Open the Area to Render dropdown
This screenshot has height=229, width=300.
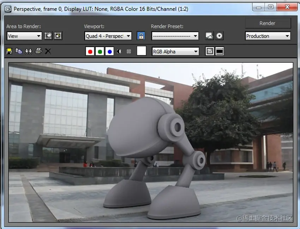[24, 36]
